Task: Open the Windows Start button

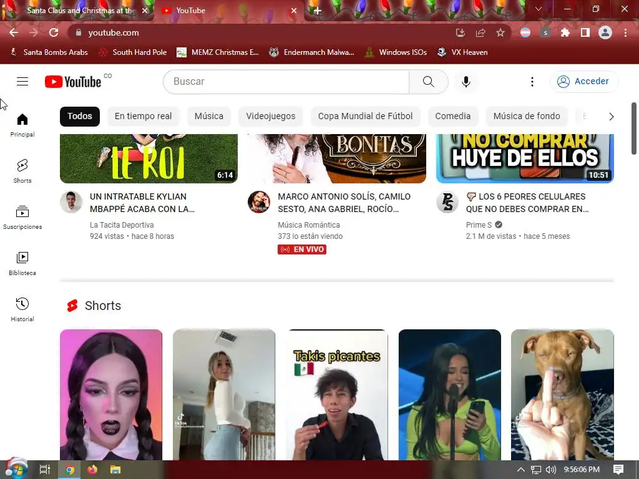Action: [16, 469]
